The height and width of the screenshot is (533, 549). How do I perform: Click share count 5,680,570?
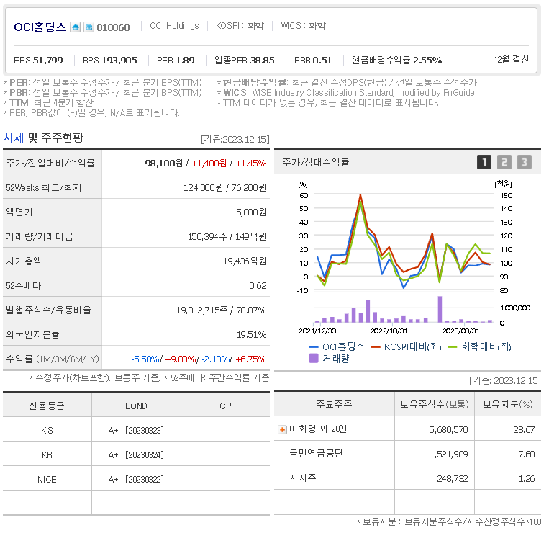click(448, 429)
